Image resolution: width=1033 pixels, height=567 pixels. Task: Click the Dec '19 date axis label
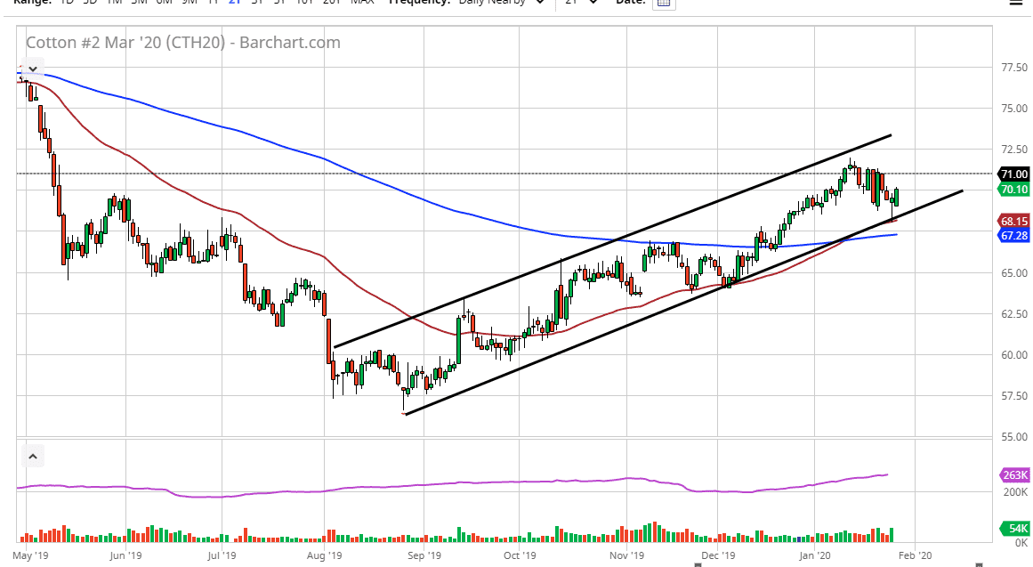[718, 555]
